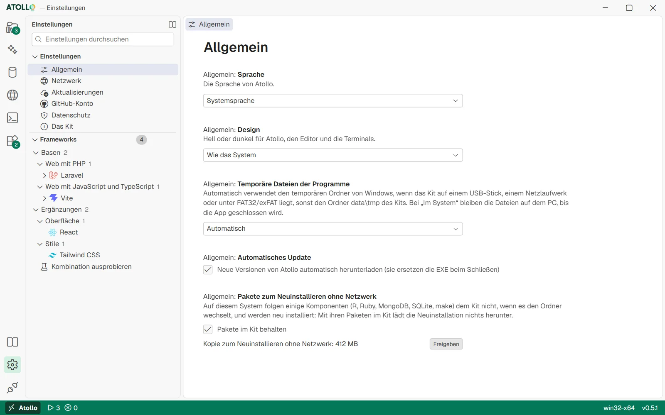
Task: Click the Atollo remote indicator in status bar
Action: click(23, 408)
